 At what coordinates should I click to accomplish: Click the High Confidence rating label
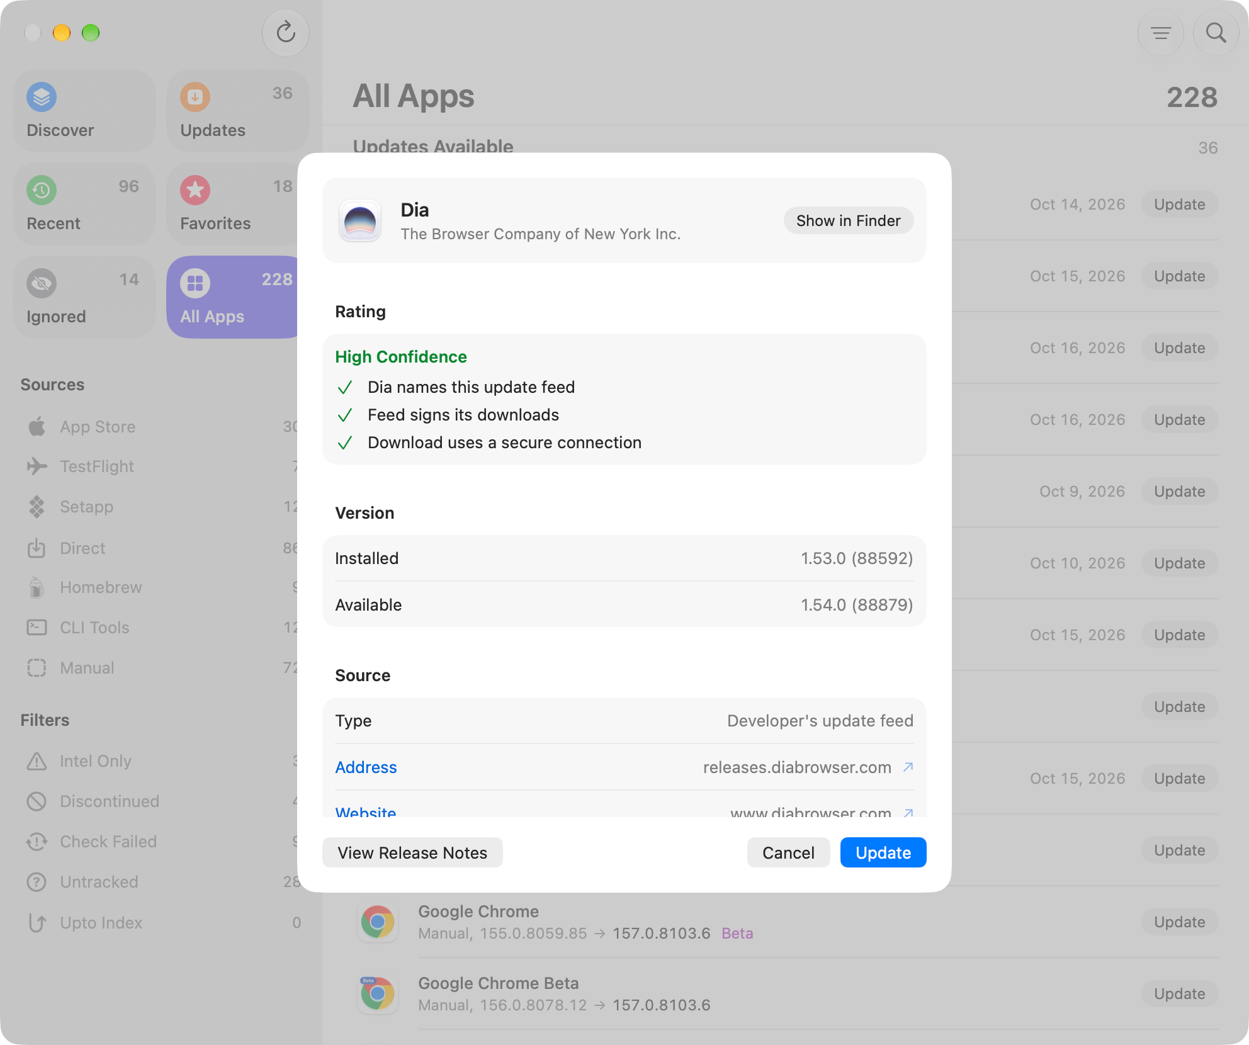401,357
